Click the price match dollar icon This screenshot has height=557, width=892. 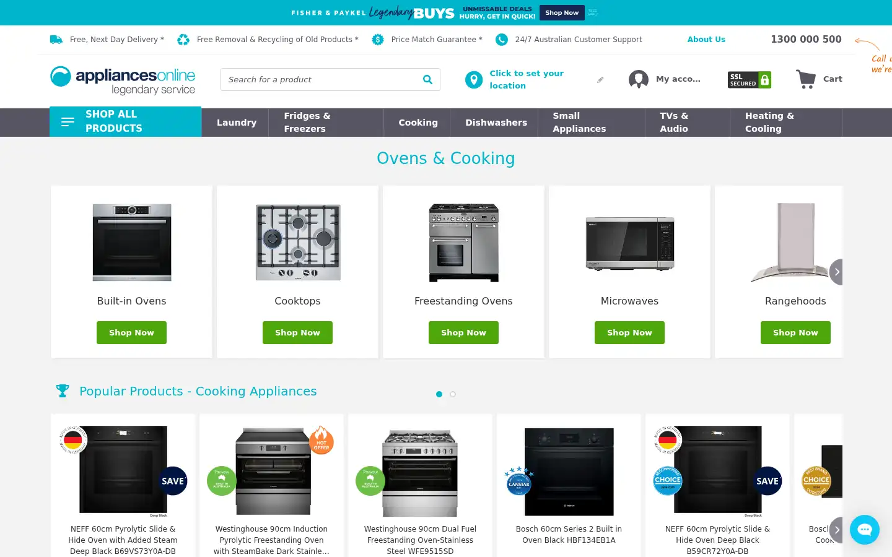pyautogui.click(x=378, y=40)
